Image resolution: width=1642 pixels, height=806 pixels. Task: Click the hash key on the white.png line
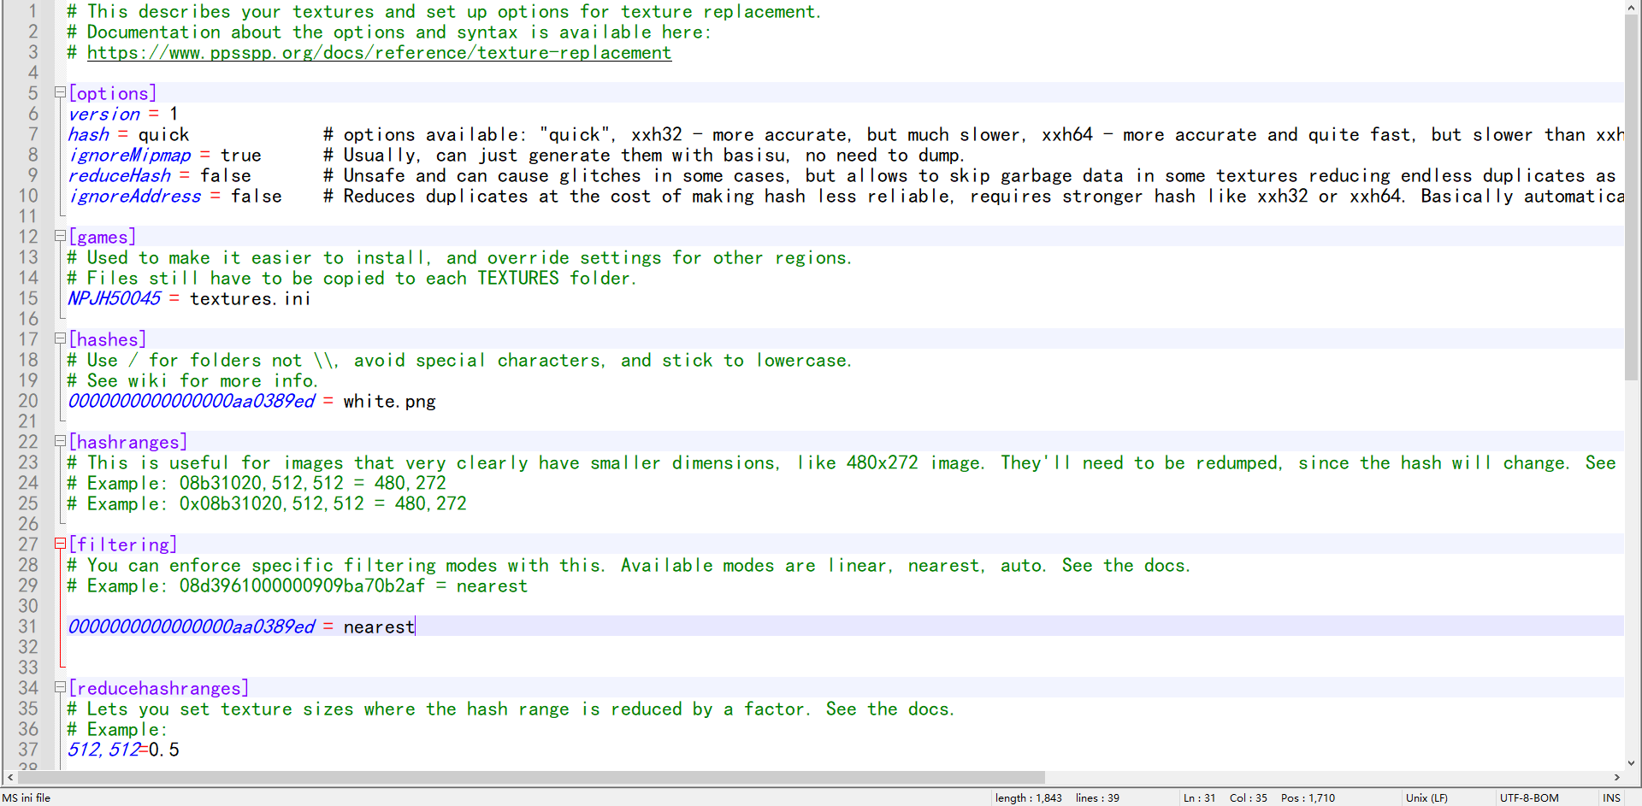(x=192, y=401)
